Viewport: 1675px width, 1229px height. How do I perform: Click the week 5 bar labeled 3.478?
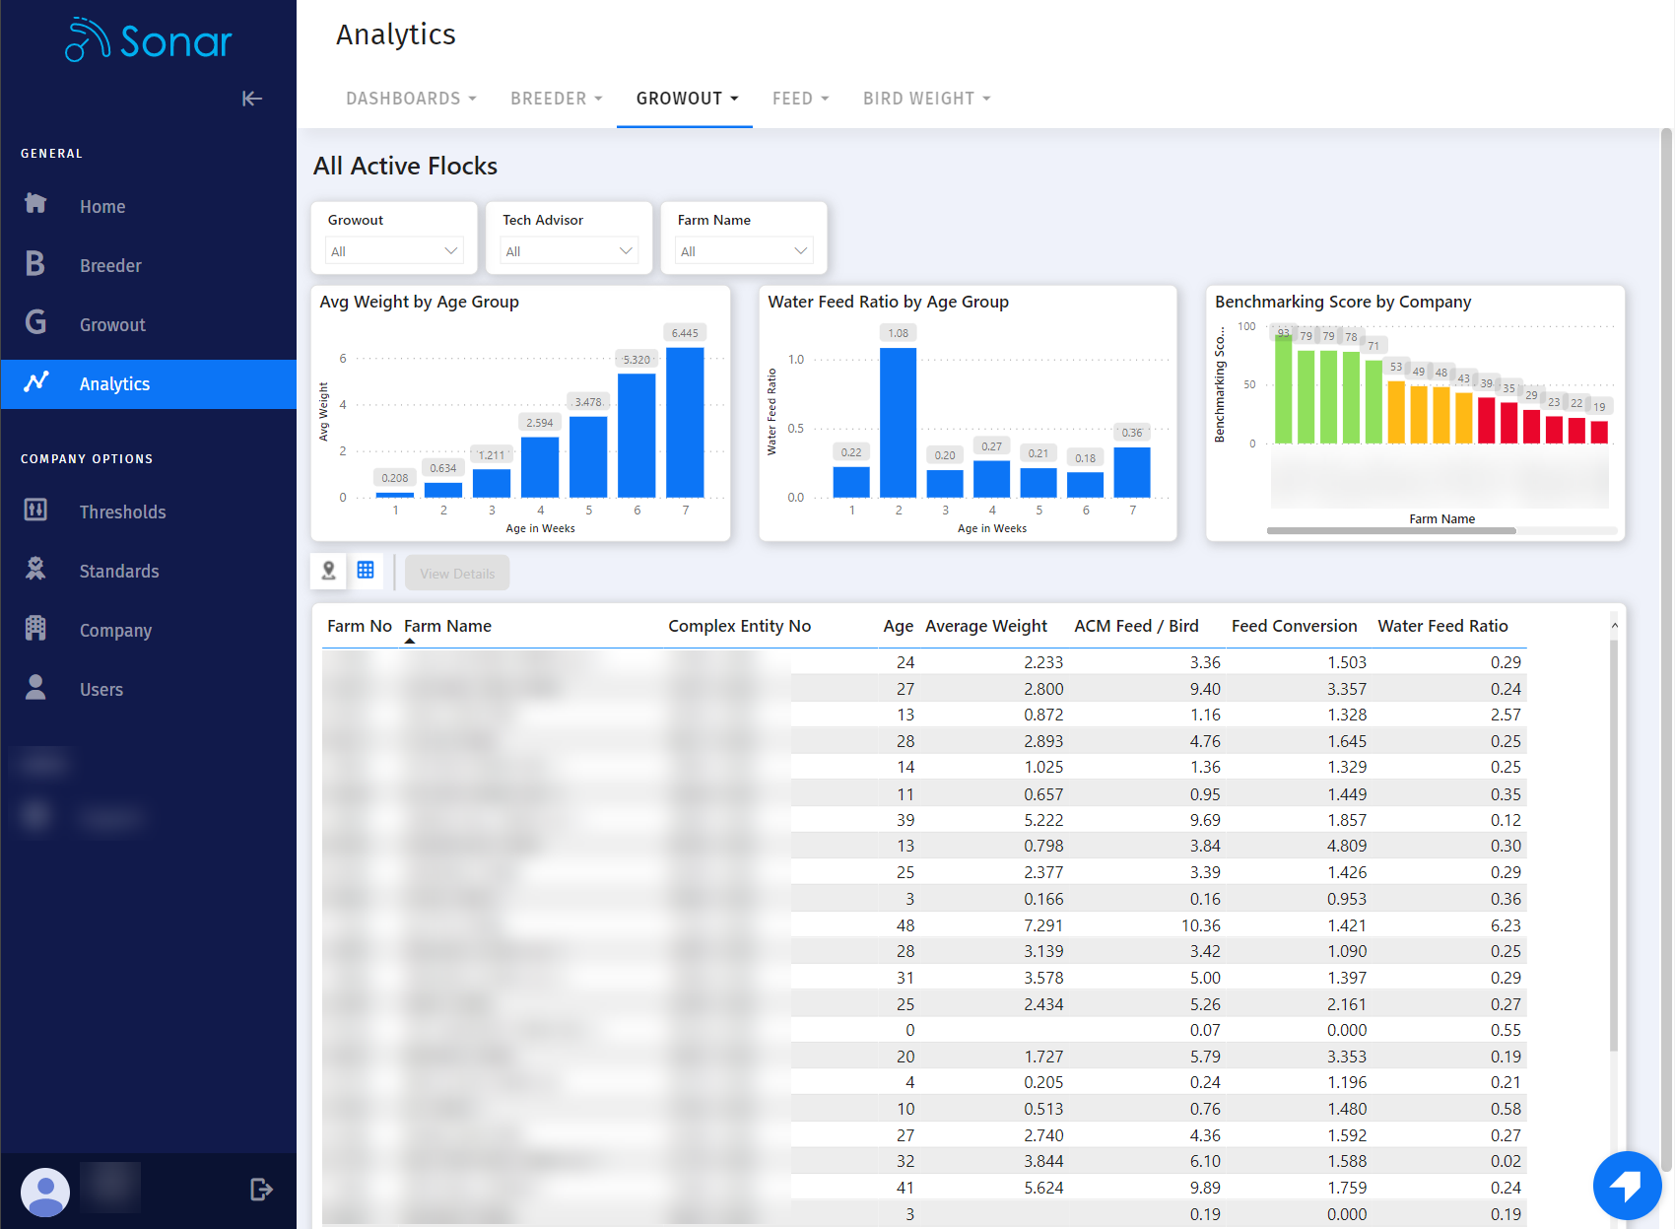pos(588,456)
